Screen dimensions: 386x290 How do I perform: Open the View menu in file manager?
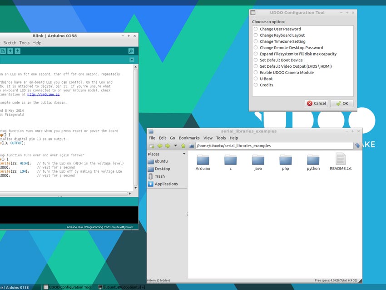tap(208, 138)
